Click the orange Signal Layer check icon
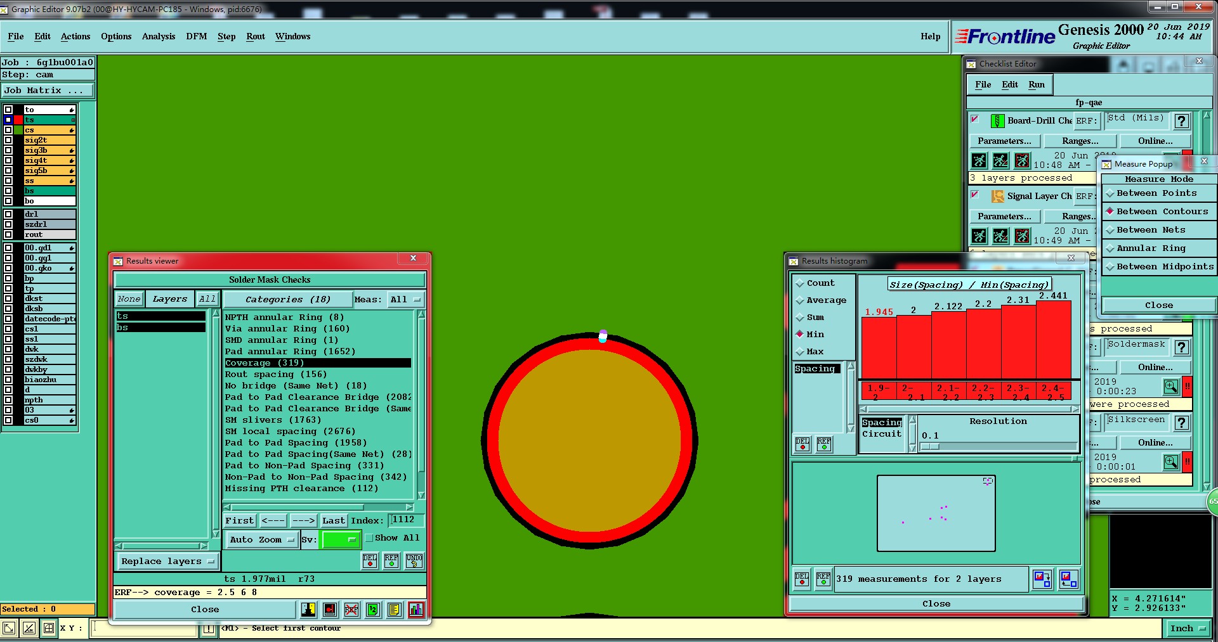The width and height of the screenshot is (1218, 642). coord(998,196)
